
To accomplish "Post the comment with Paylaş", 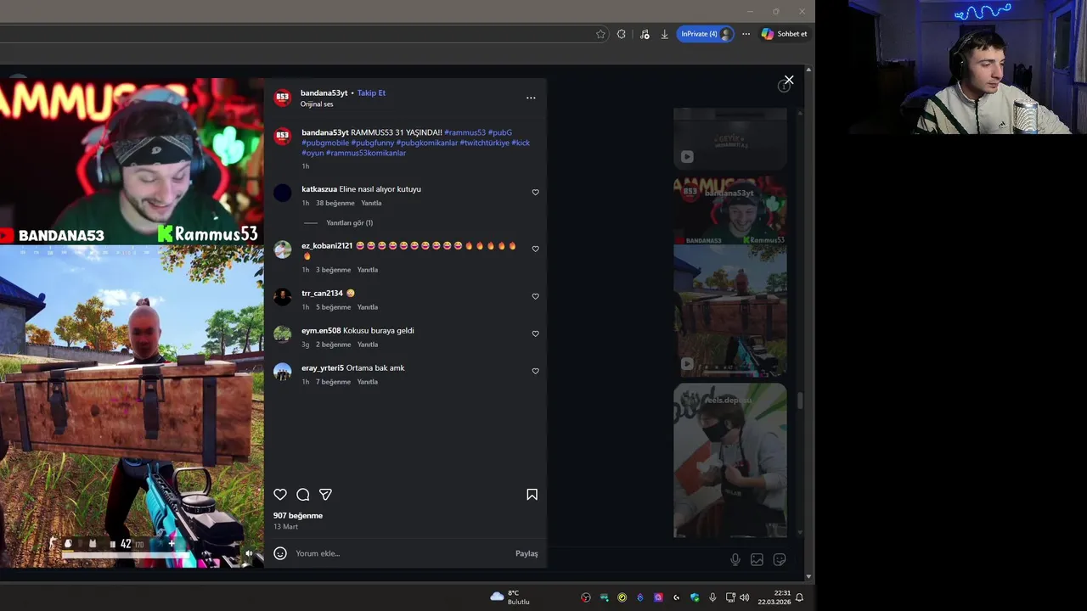I will point(527,553).
